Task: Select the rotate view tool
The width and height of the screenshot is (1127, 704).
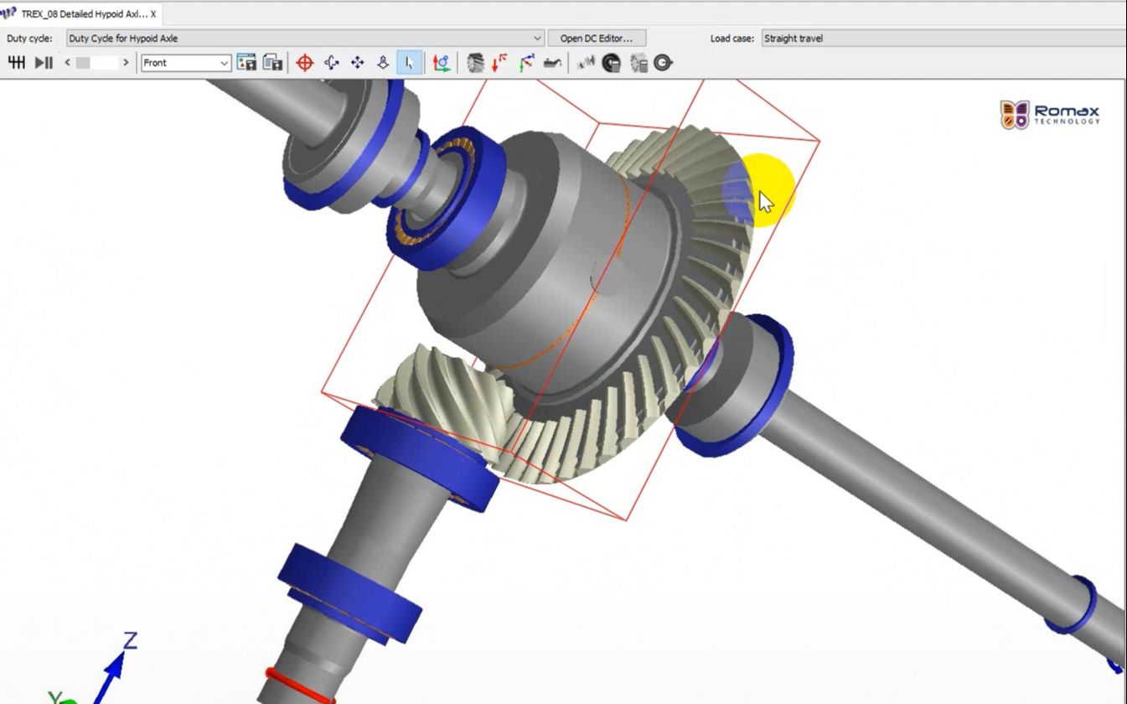Action: coord(332,63)
